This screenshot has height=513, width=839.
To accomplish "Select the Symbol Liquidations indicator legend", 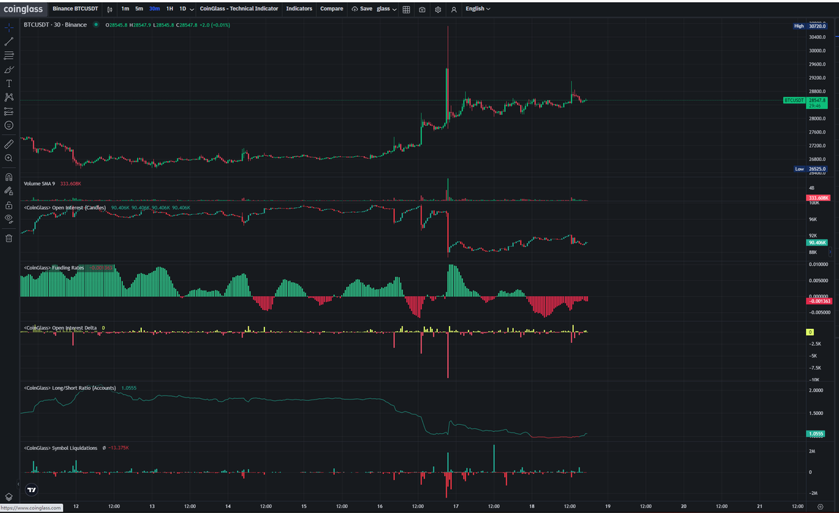I will 60,448.
